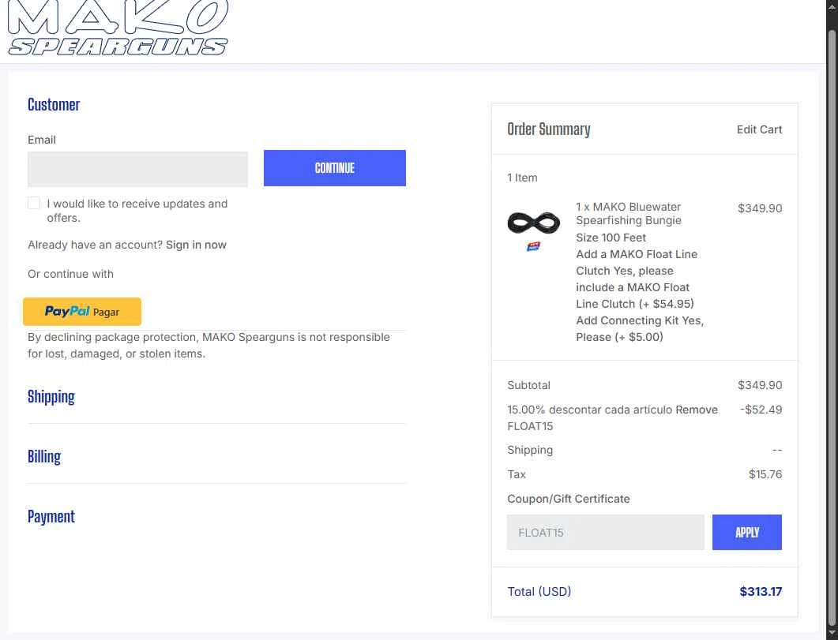Screen dimensions: 838x640
Task: Click the -$52.49 discount amount
Action: [x=761, y=410]
